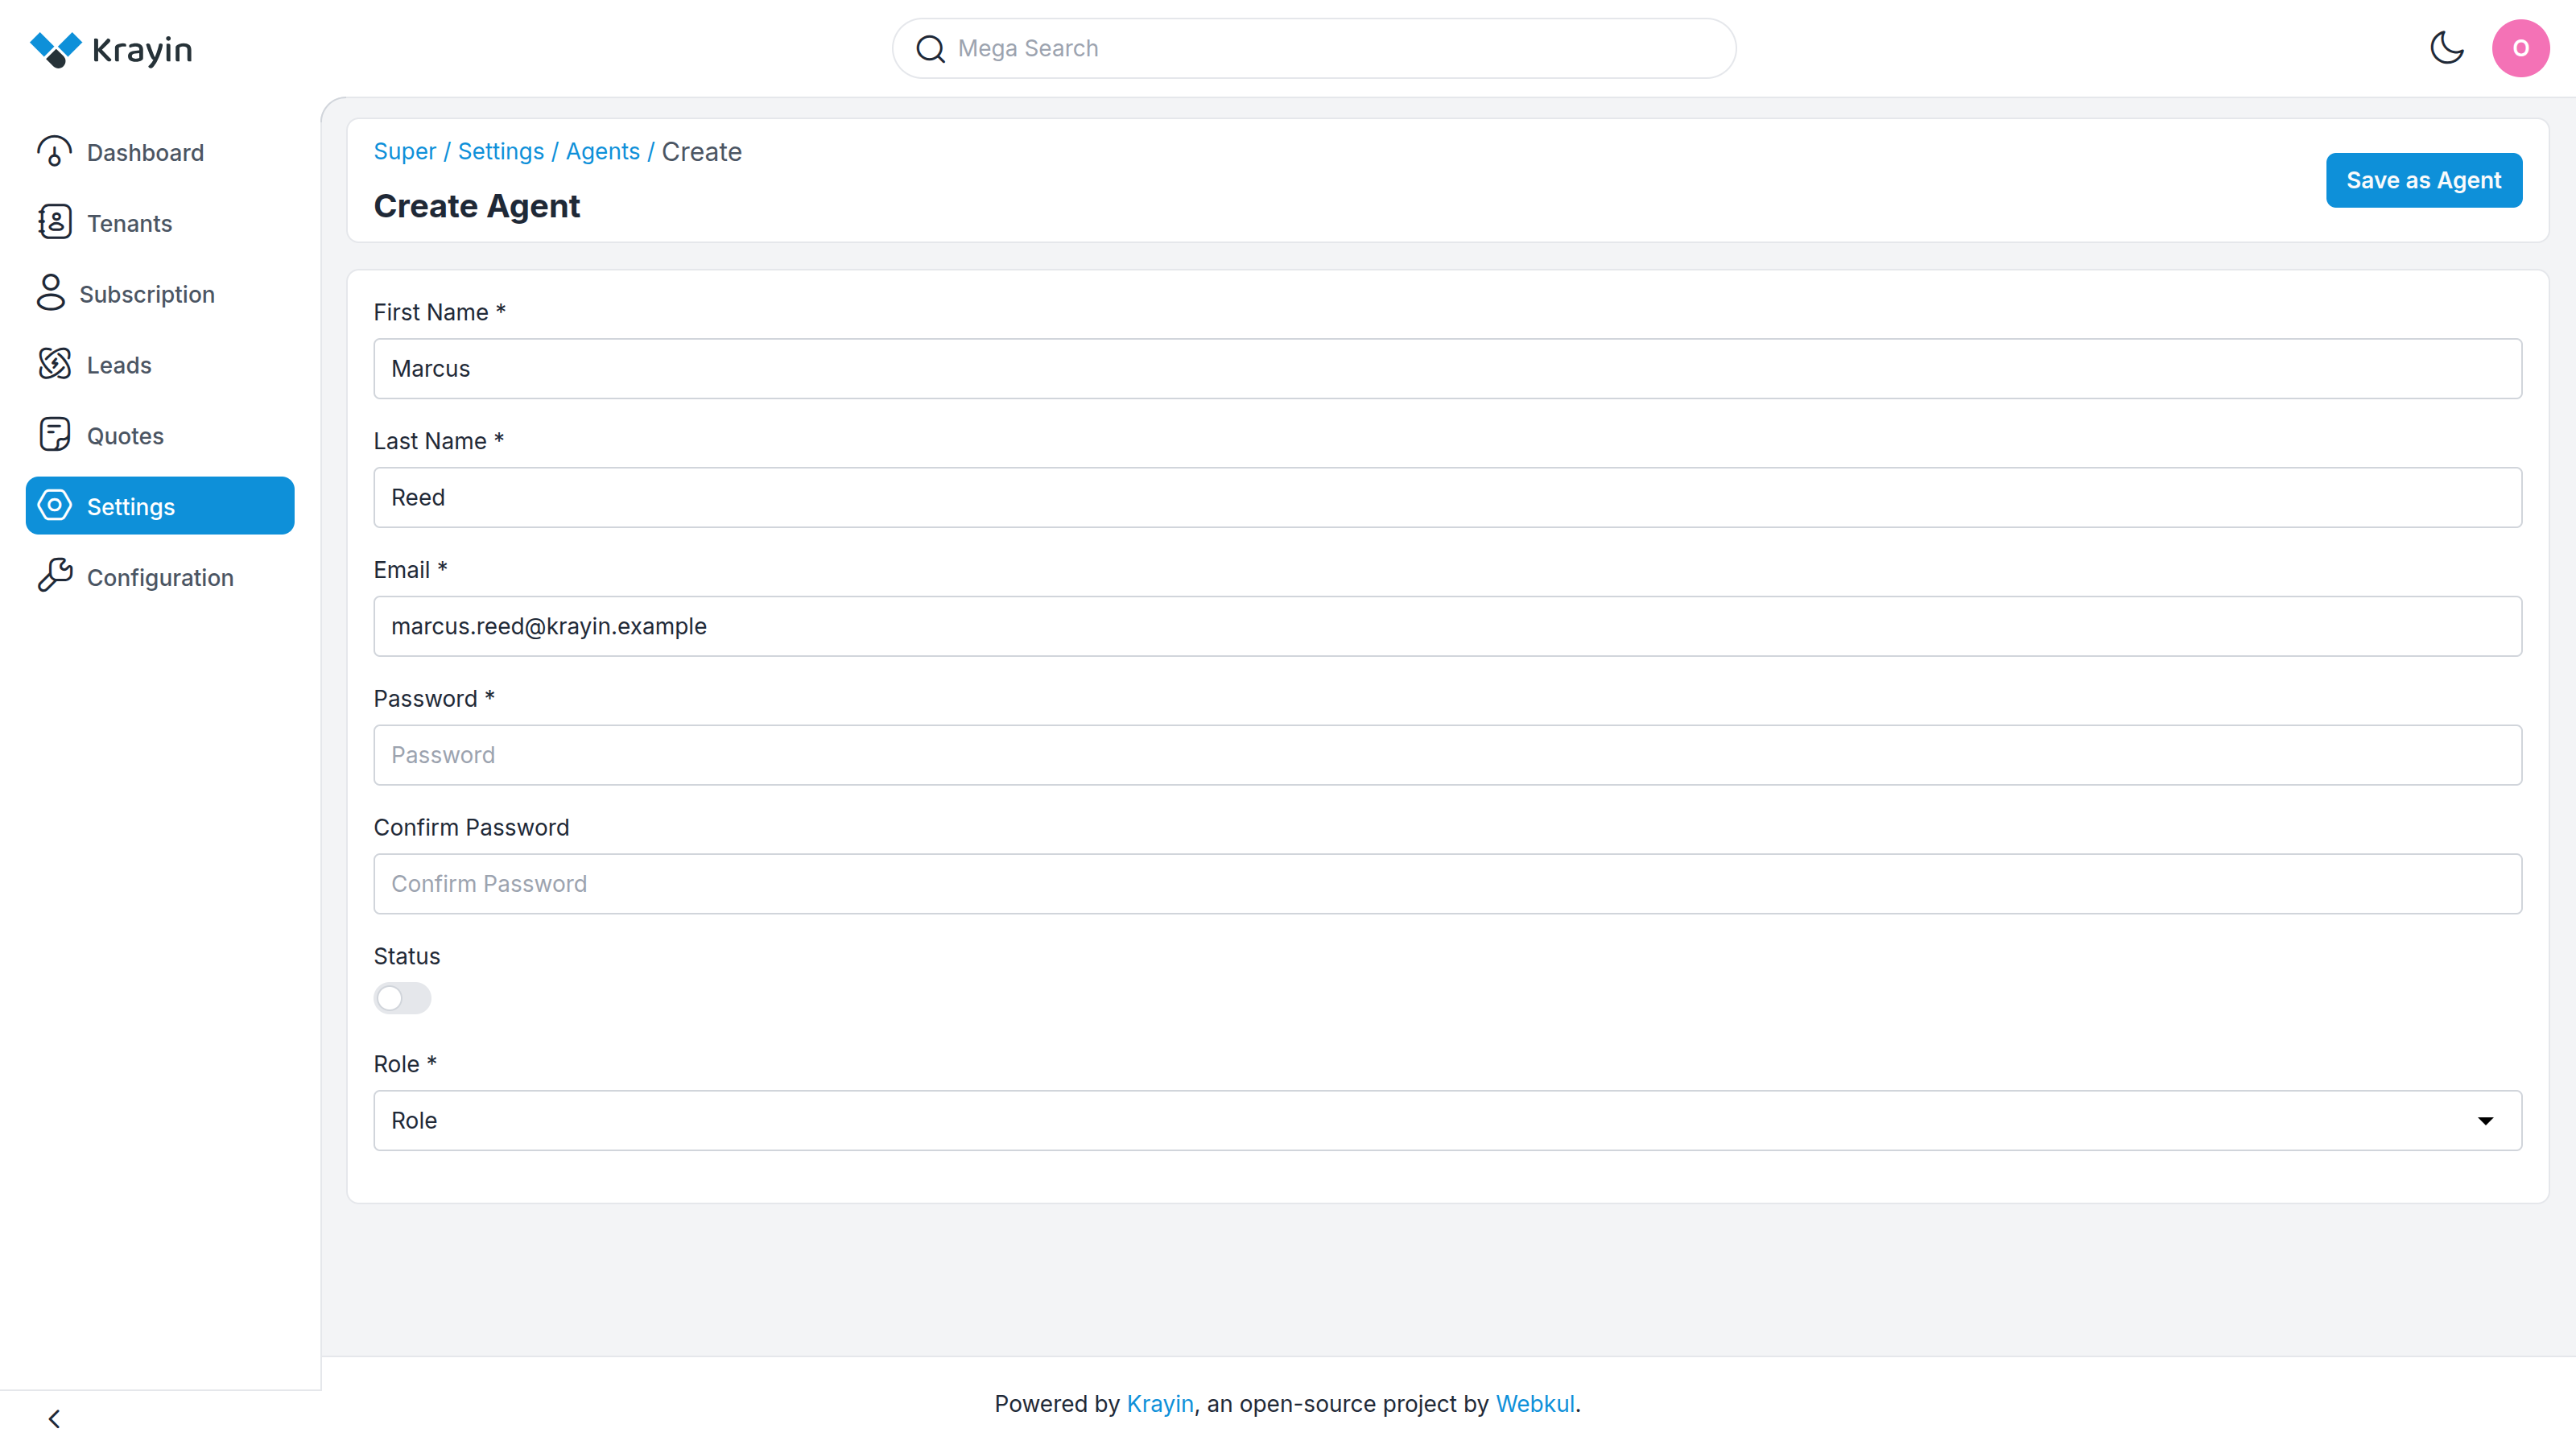This screenshot has height=1449, width=2576.
Task: Click the 'Email *' label
Action: (x=410, y=570)
